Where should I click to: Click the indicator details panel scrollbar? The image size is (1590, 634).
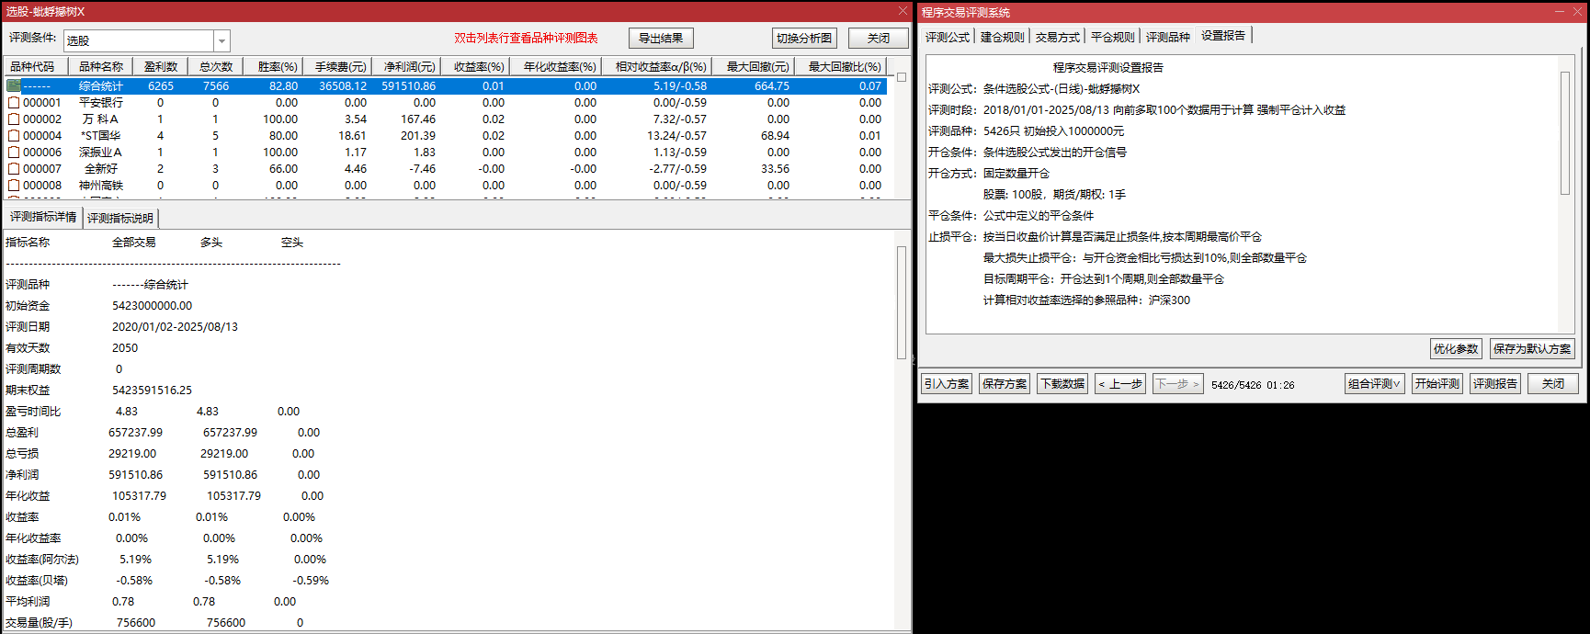(x=902, y=303)
